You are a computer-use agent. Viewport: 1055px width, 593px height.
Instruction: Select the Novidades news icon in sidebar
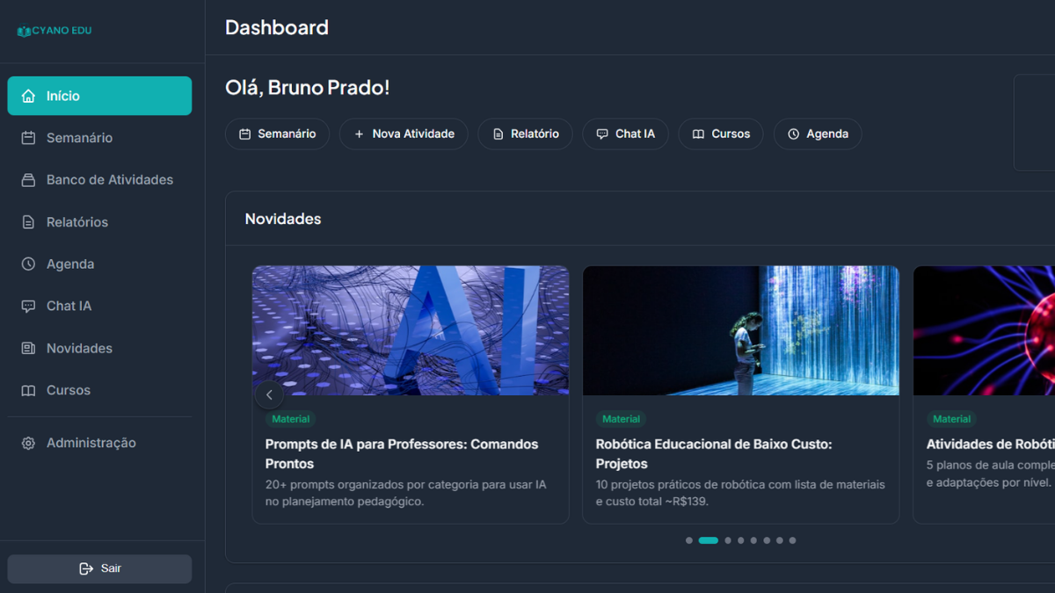(28, 348)
